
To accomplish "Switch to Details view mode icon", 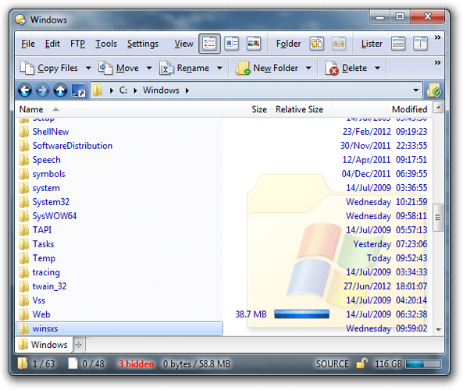I will pos(209,44).
